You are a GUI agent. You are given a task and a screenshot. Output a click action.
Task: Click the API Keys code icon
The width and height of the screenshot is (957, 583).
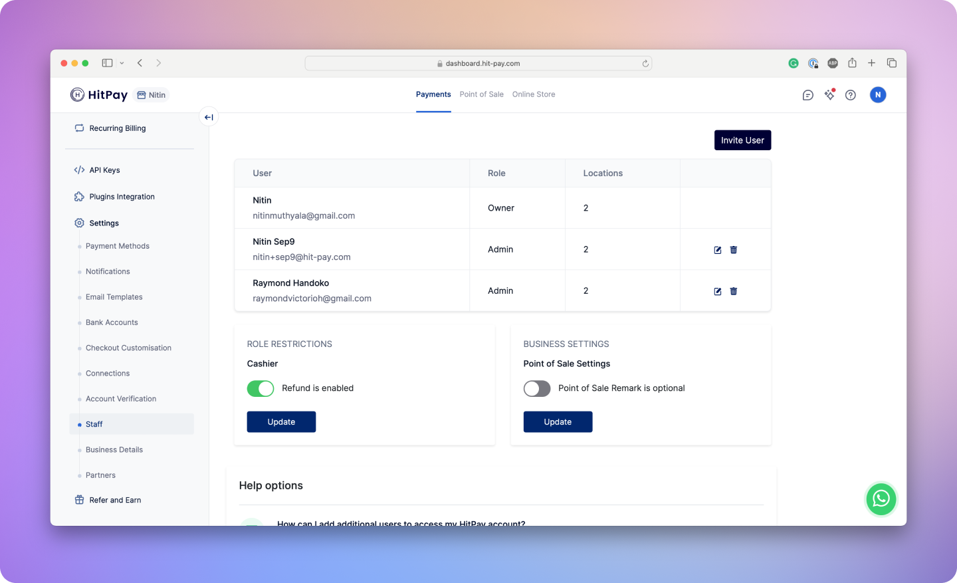[79, 170]
